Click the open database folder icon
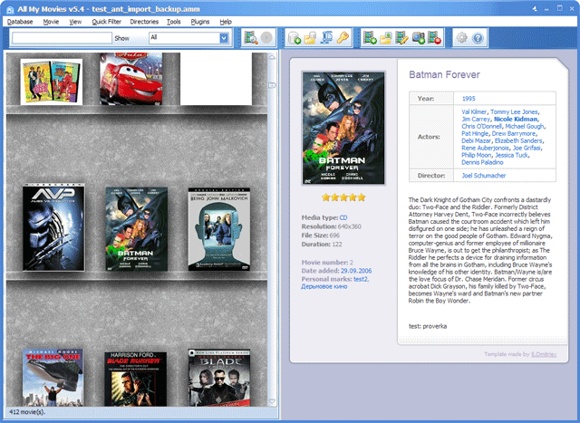This screenshot has width=580, height=423. click(310, 38)
